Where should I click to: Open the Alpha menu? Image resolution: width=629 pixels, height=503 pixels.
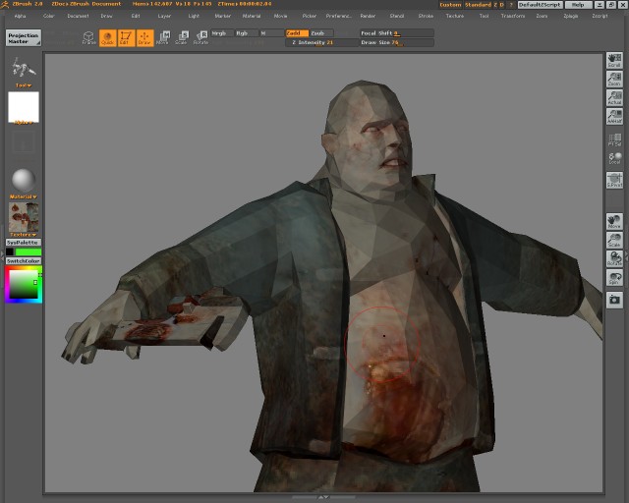point(20,16)
